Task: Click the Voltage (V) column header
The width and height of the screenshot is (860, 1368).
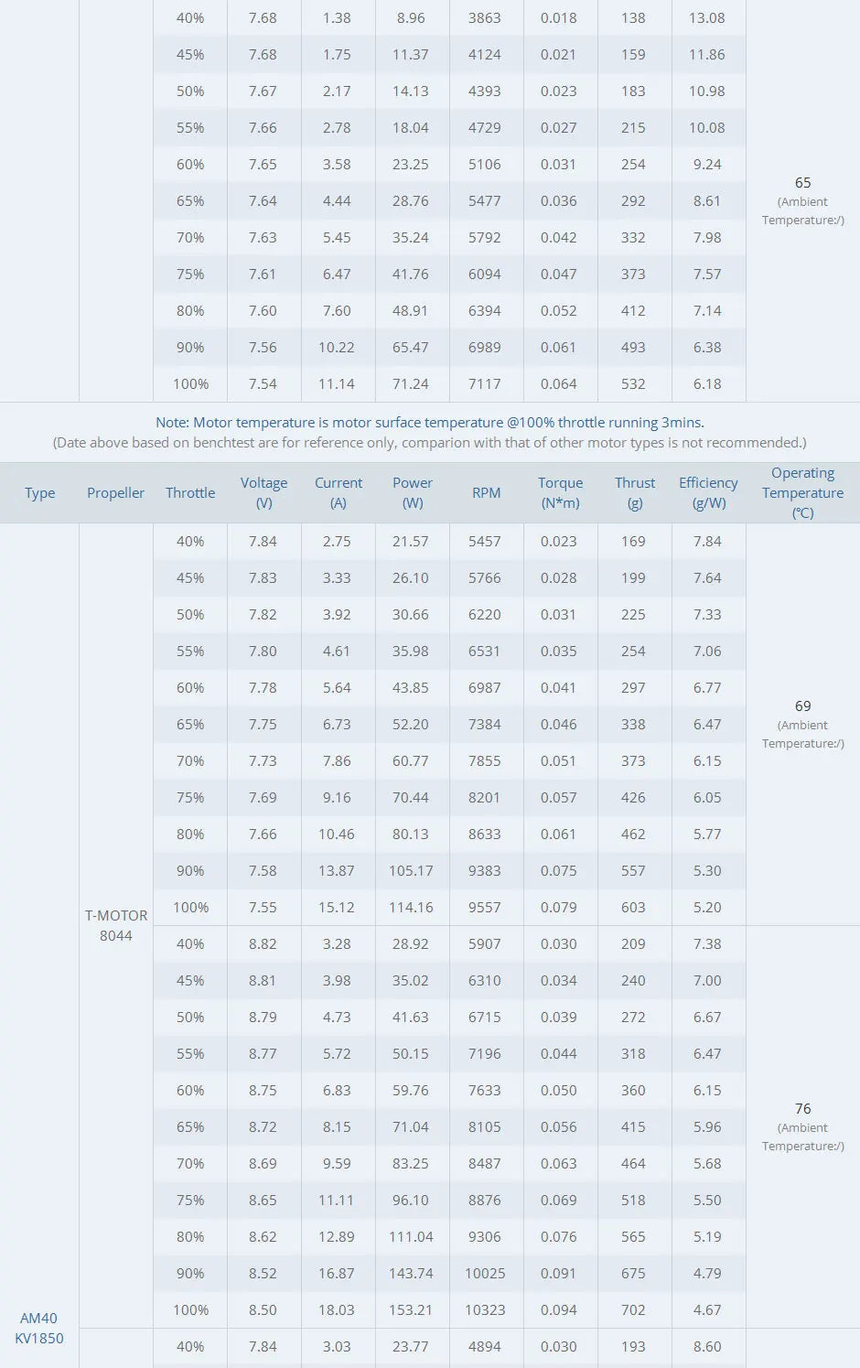Action: pyautogui.click(x=263, y=493)
